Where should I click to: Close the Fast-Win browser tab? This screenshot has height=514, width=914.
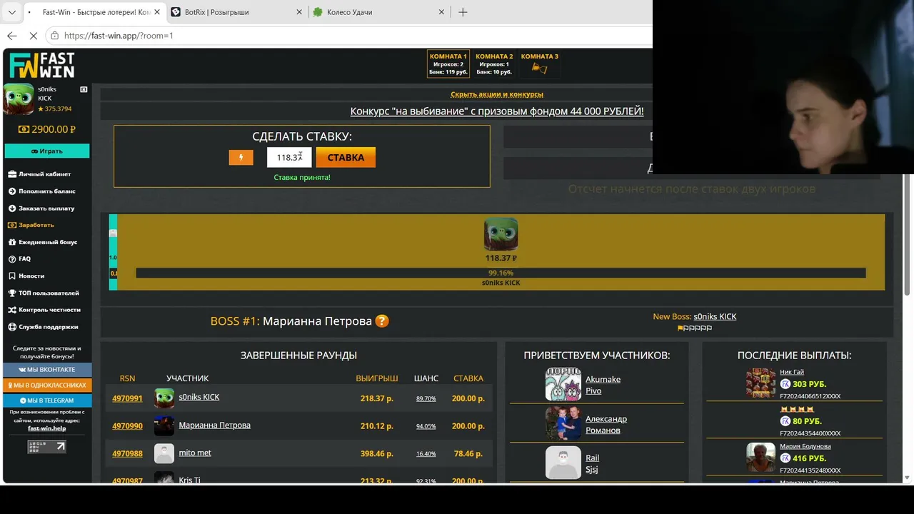coord(157,12)
